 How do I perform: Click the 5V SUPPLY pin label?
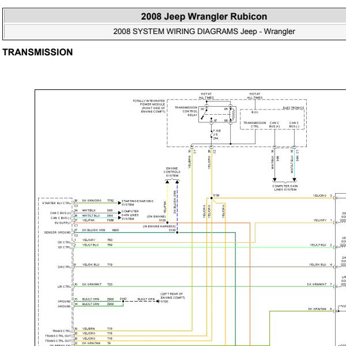63,223
